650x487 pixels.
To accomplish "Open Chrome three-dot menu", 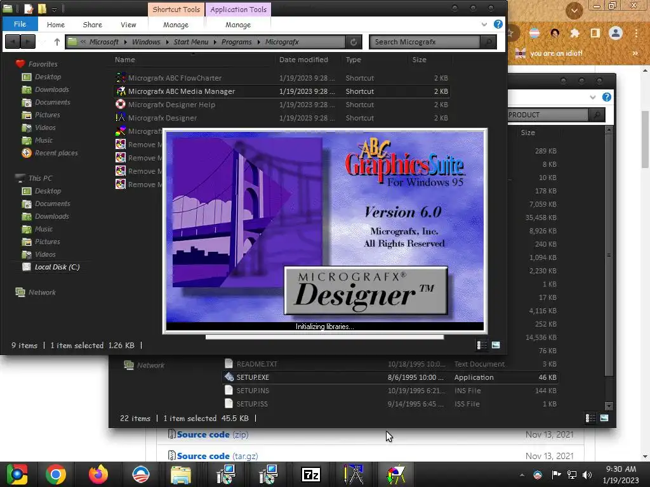I will [636, 33].
